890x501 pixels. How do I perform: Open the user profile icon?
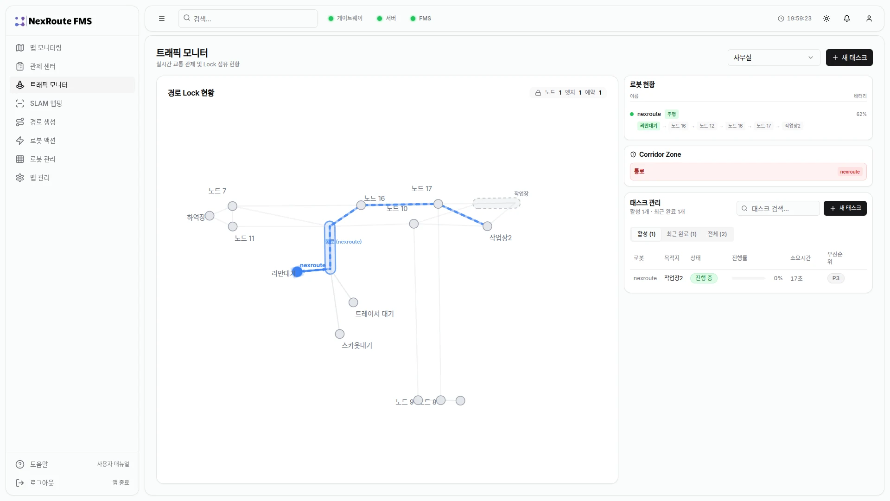pos(869,19)
